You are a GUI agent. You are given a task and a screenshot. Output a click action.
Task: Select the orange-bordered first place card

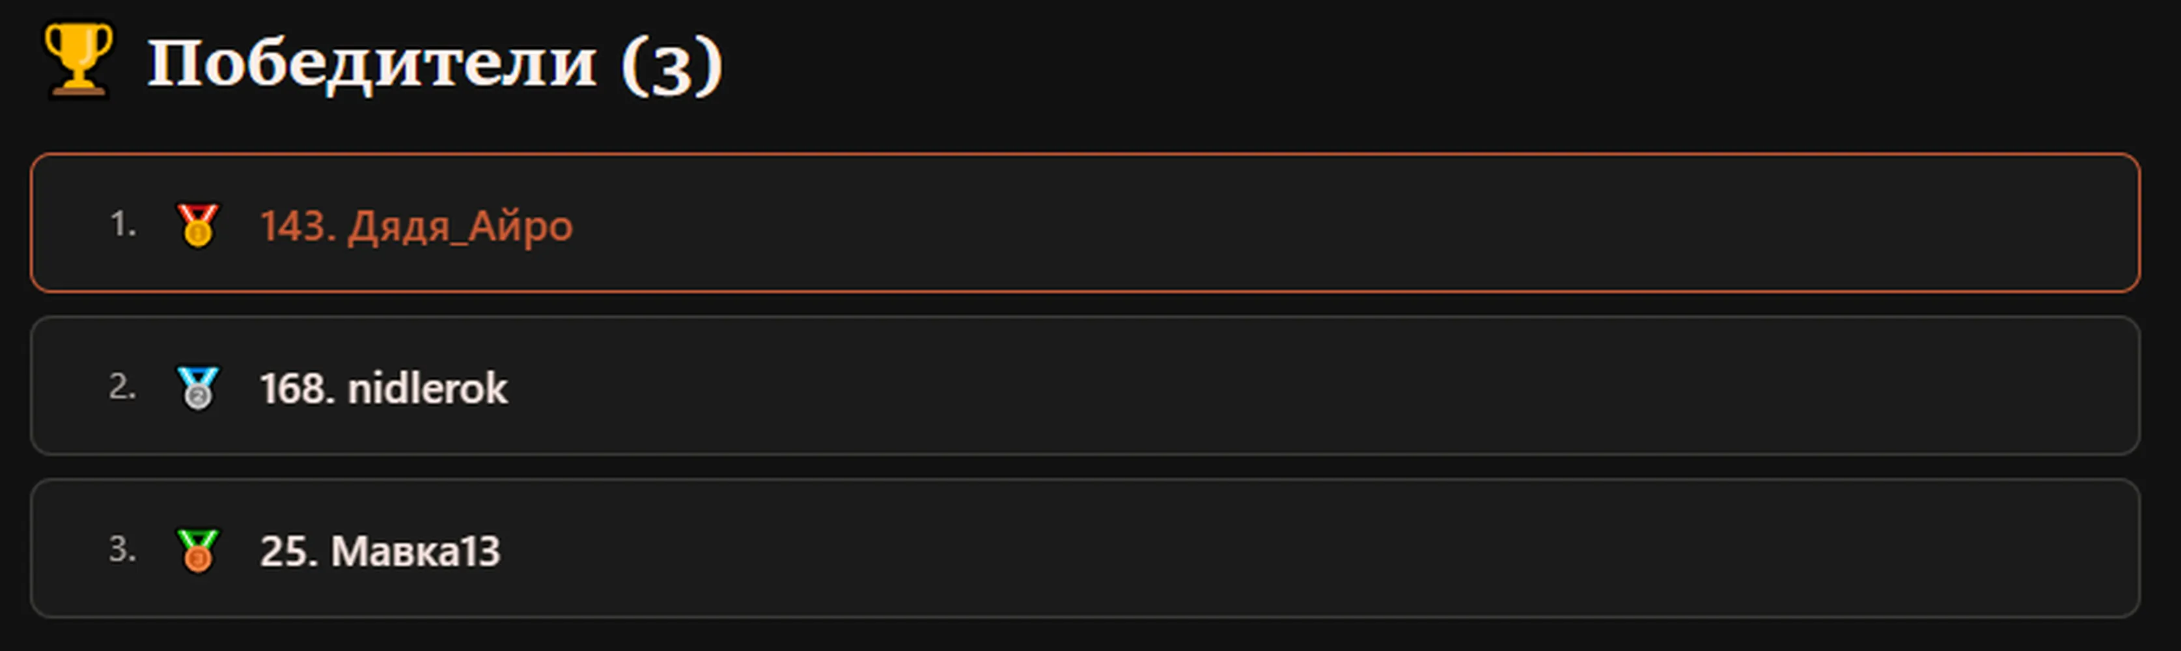[1085, 223]
